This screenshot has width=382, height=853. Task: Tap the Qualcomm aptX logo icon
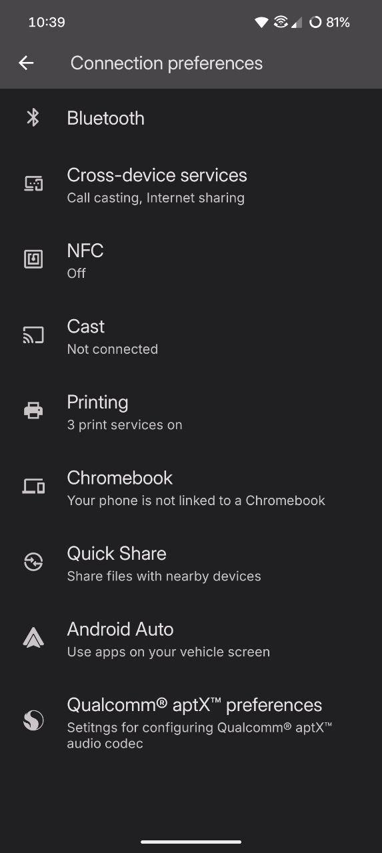tap(33, 720)
